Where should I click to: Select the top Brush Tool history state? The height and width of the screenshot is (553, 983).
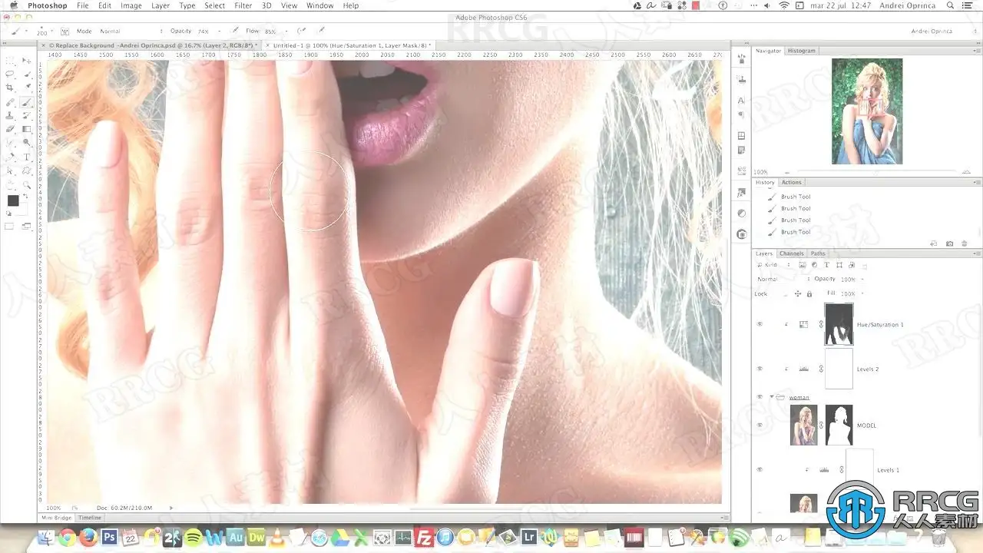[795, 197]
